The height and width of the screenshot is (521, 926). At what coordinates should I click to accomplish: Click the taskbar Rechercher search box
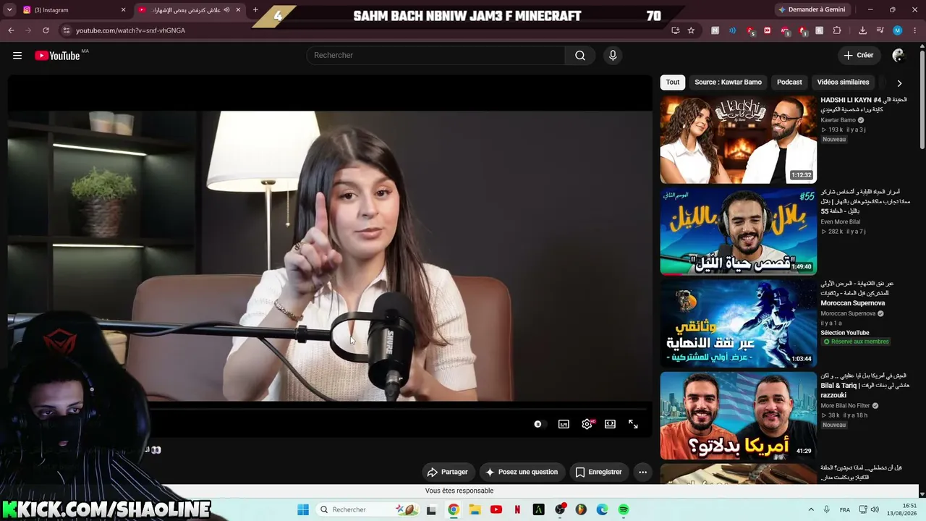pyautogui.click(x=368, y=509)
